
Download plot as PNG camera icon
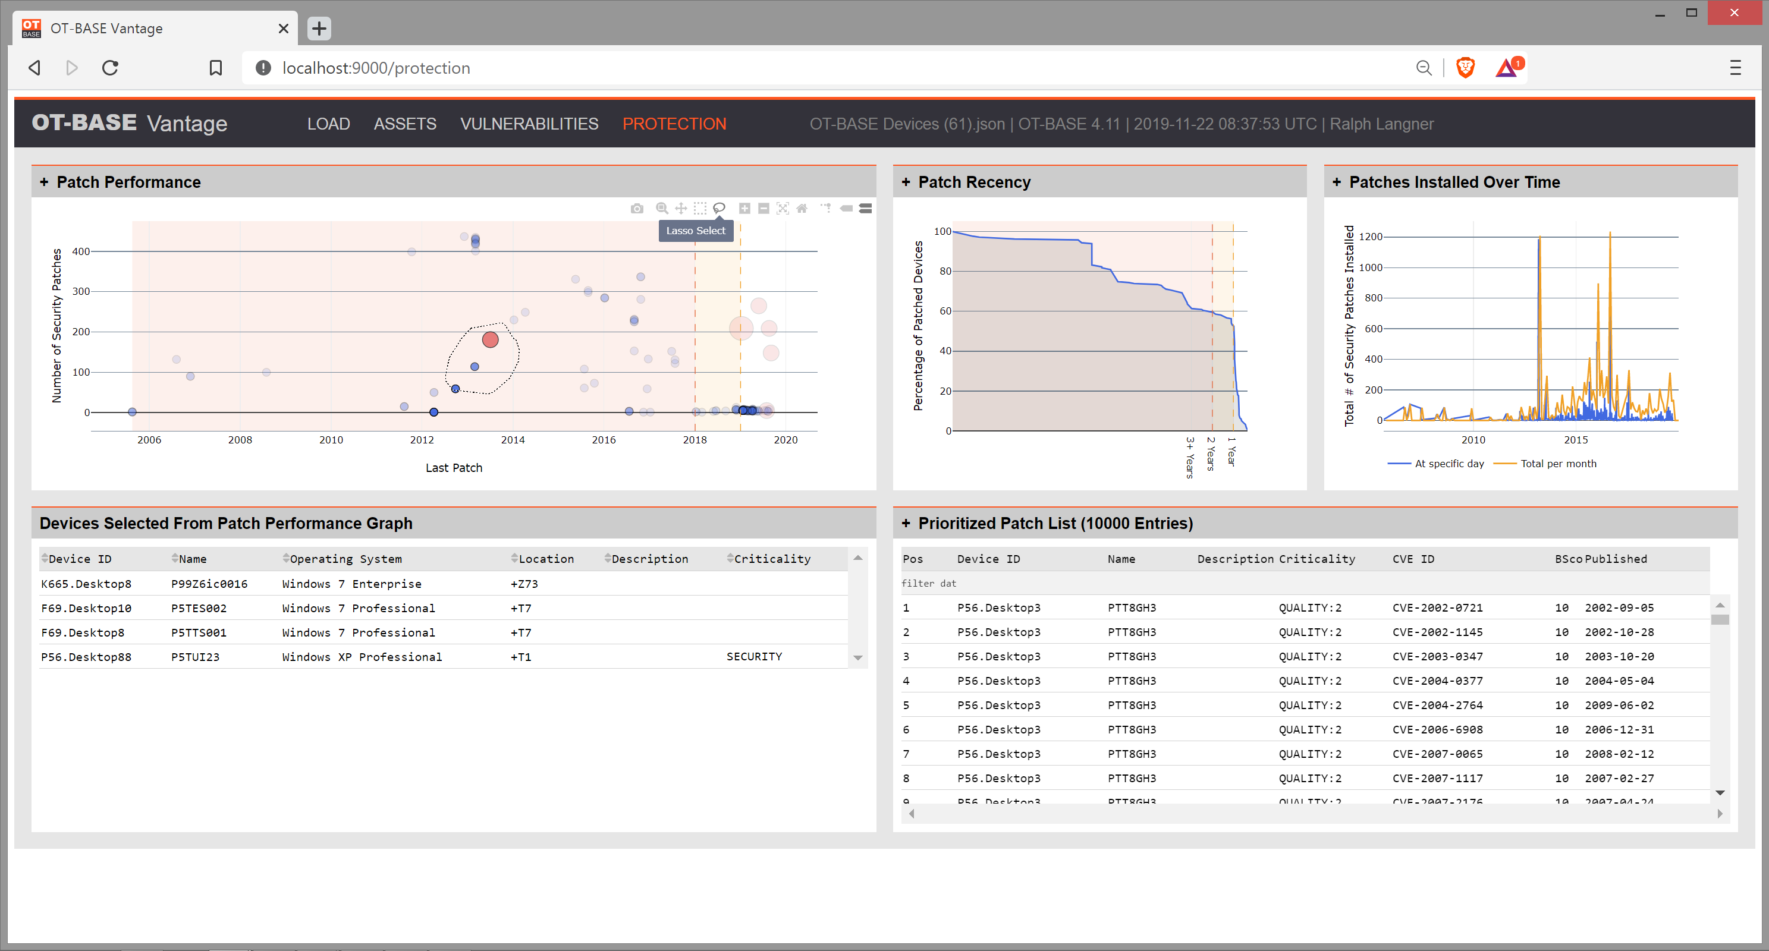pos(637,208)
